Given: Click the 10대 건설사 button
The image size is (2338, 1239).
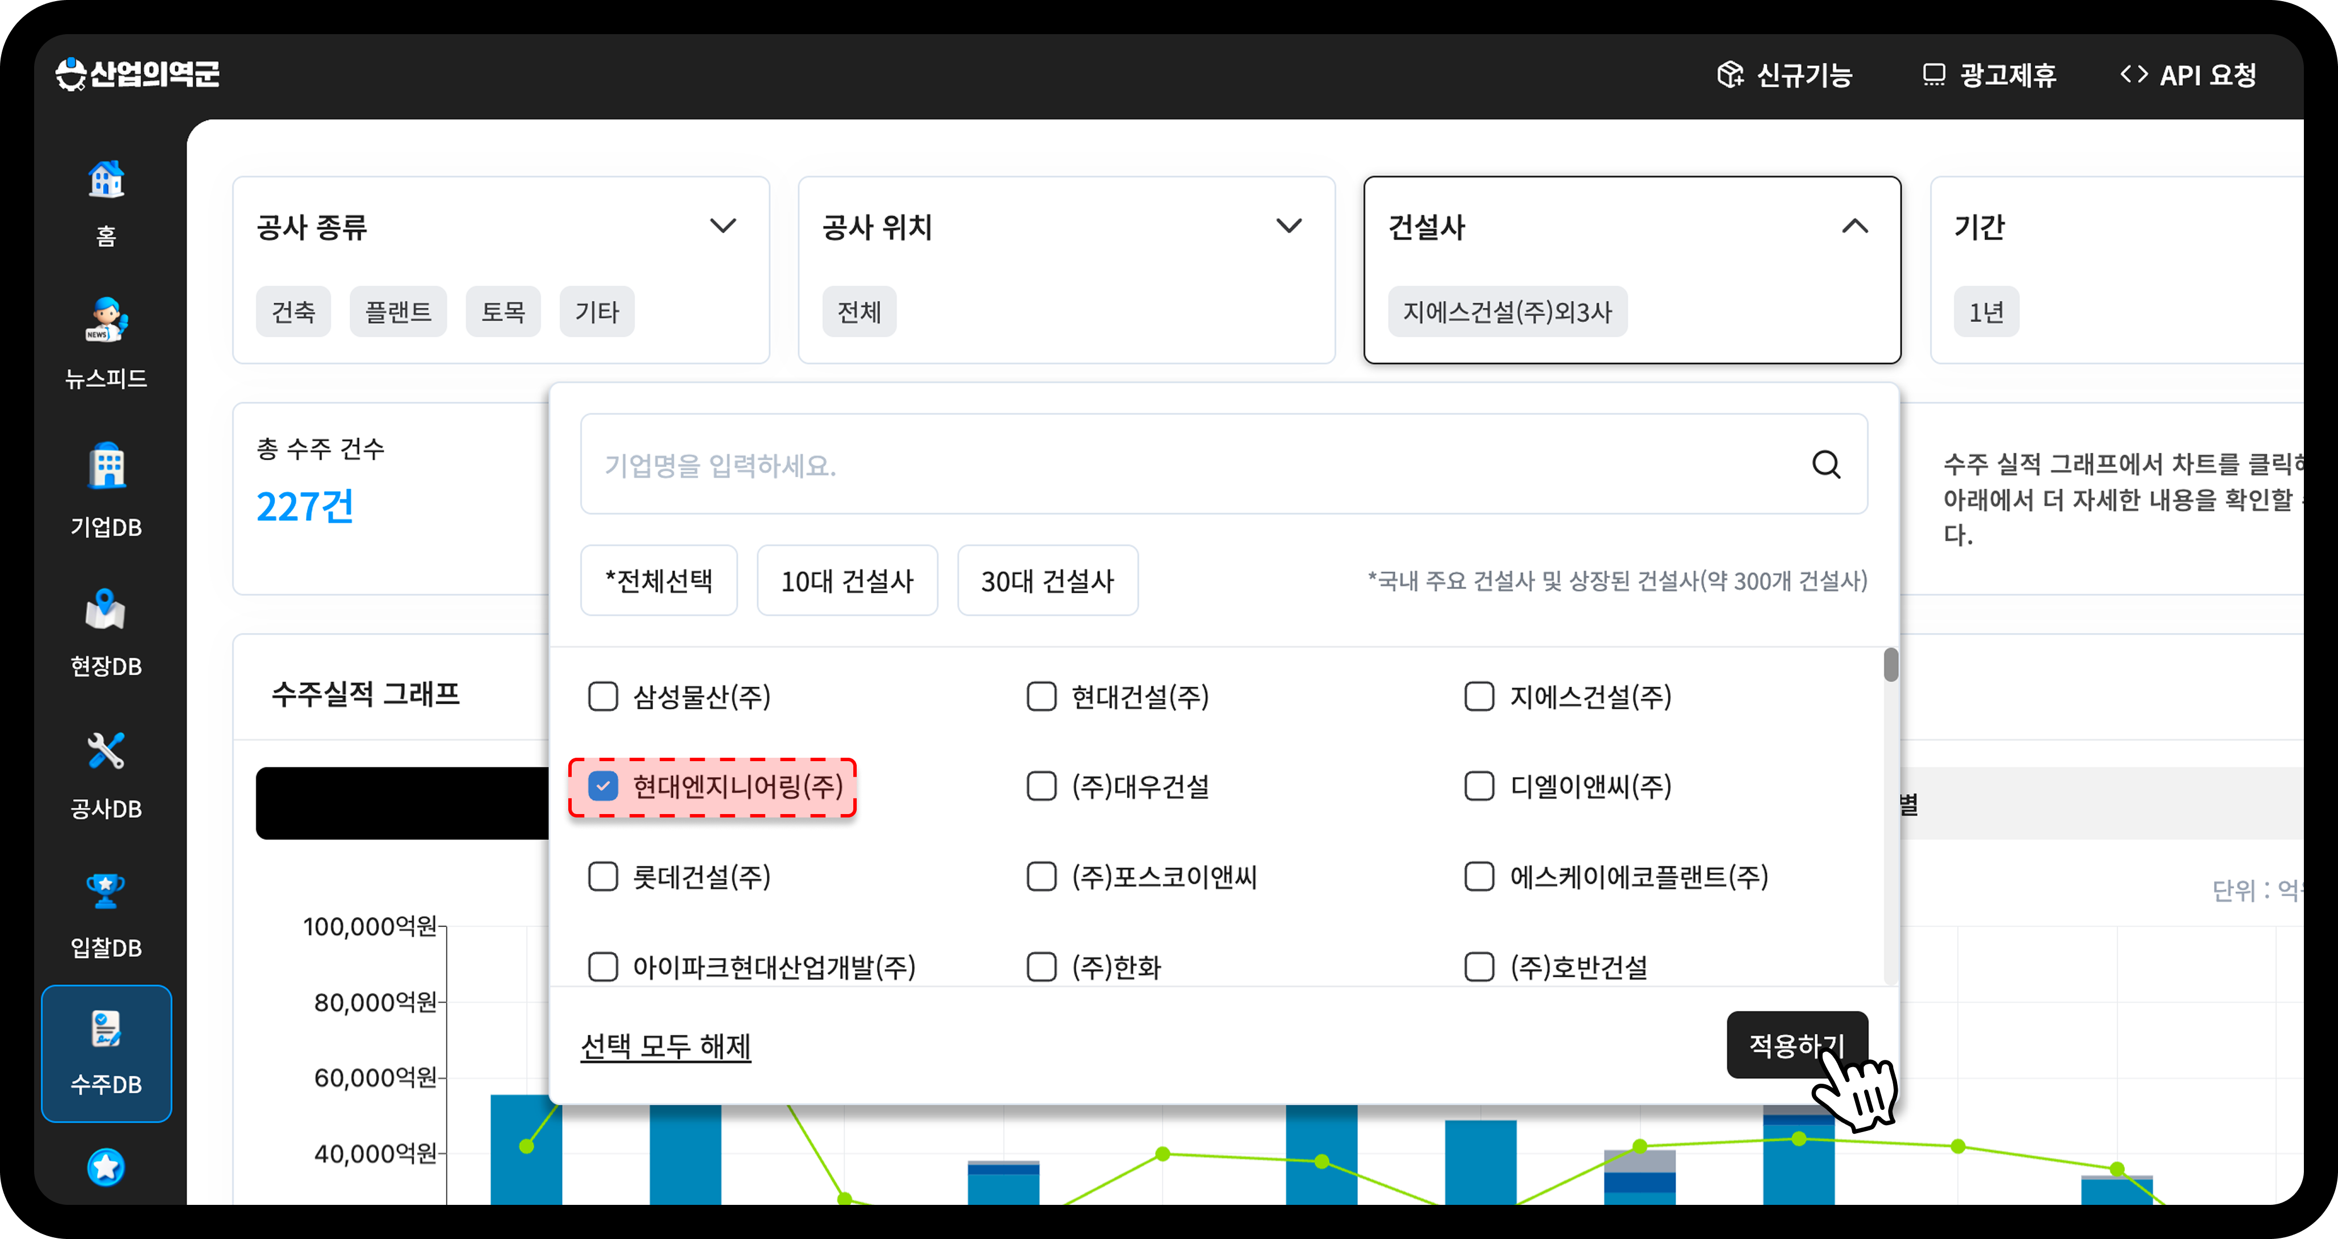Looking at the screenshot, I should pyautogui.click(x=847, y=581).
